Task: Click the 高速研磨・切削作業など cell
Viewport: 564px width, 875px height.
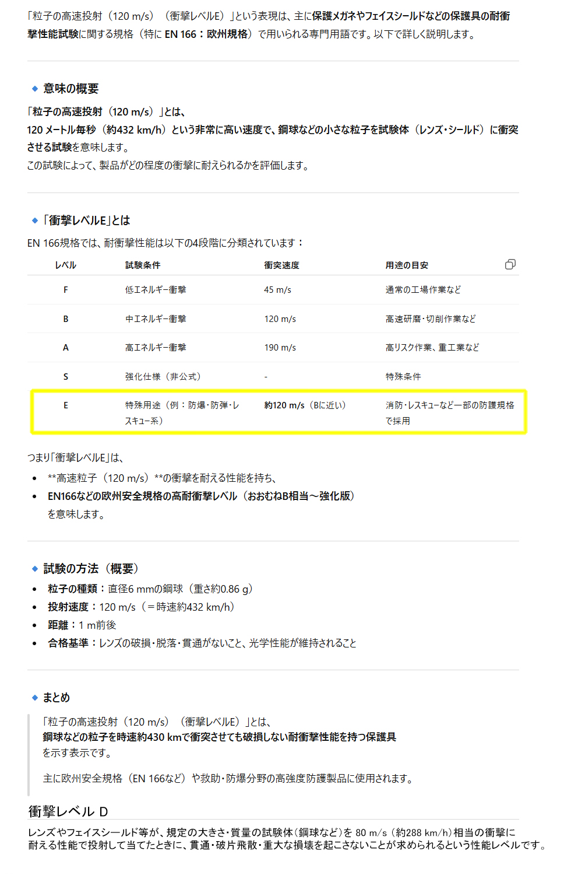Action: pos(431,319)
